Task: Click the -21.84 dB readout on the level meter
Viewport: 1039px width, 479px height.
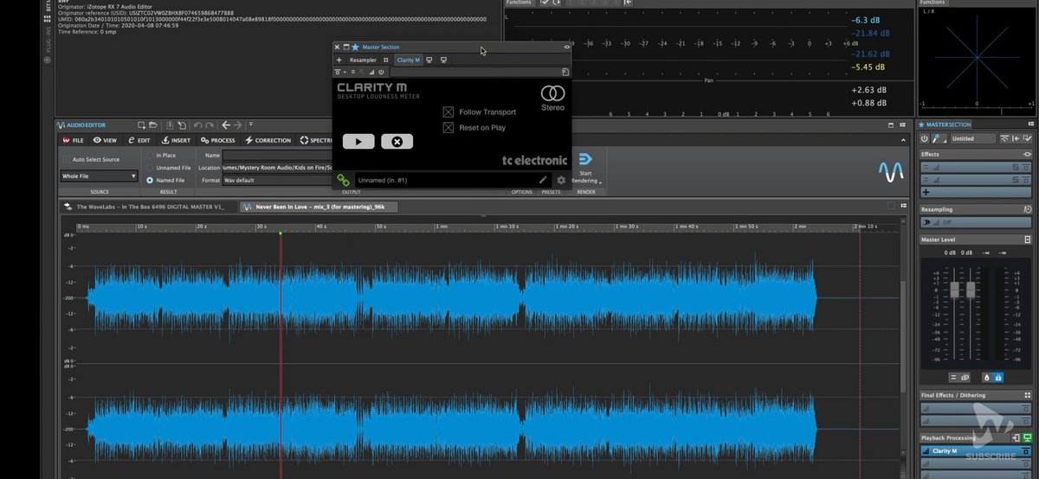Action: click(x=869, y=32)
